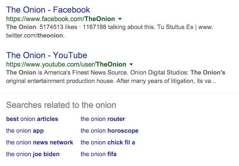Open the onion news network suggestion
Image resolution: width=239 pixels, height=166 pixels.
(x=39, y=142)
